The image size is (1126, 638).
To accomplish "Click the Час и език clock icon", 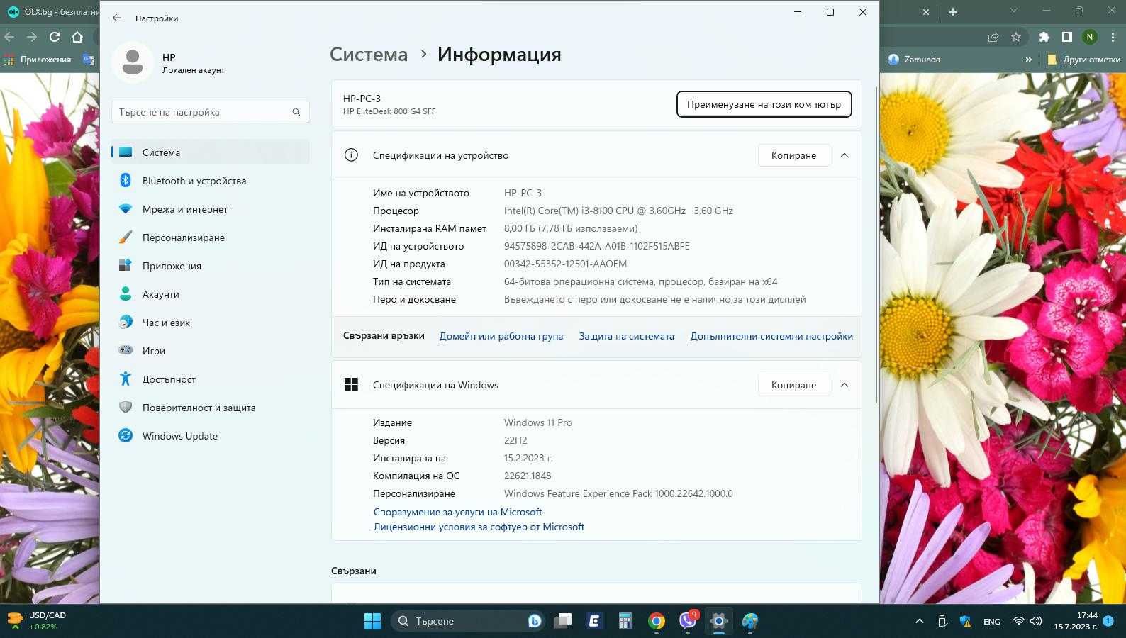I will click(x=126, y=323).
